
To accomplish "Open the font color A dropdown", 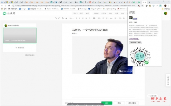I will 90,18.
